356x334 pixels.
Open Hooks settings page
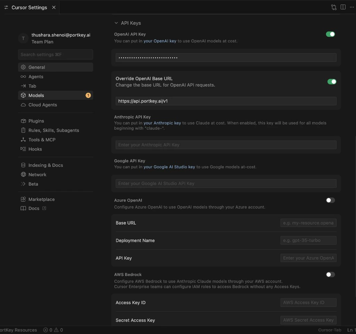click(x=56, y=149)
